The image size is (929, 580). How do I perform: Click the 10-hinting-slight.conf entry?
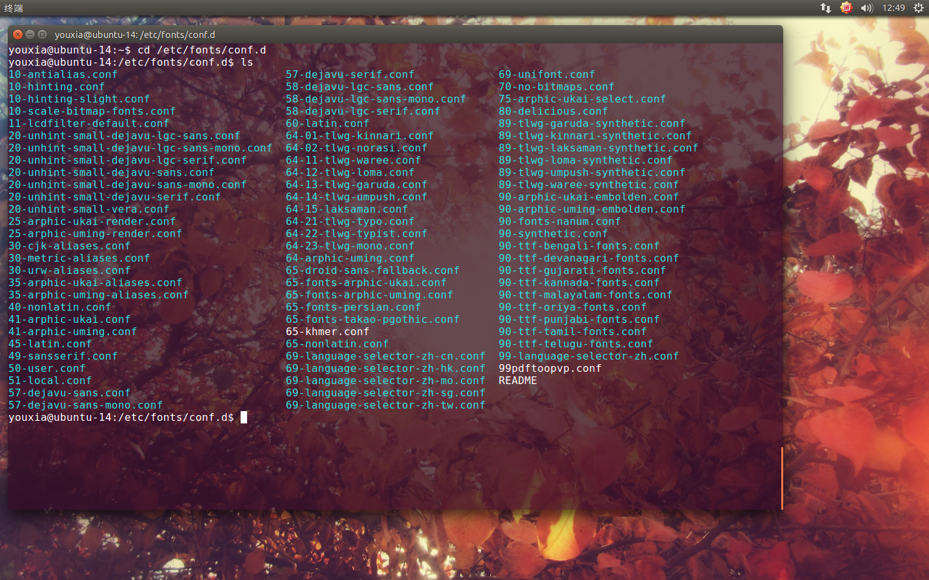[x=79, y=99]
